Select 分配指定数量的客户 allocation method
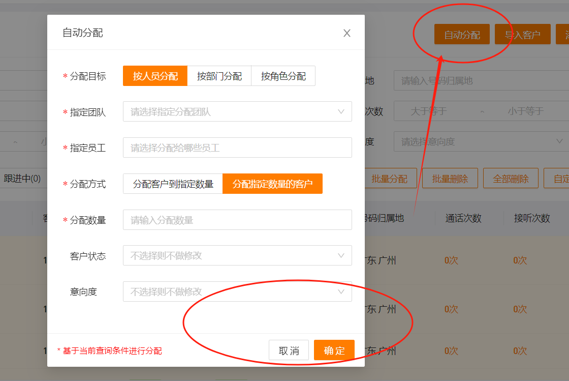Image resolution: width=569 pixels, height=381 pixels. point(272,184)
